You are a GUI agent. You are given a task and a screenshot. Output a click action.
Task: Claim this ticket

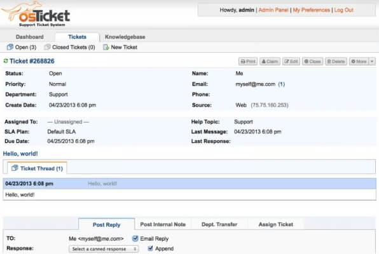(270, 62)
